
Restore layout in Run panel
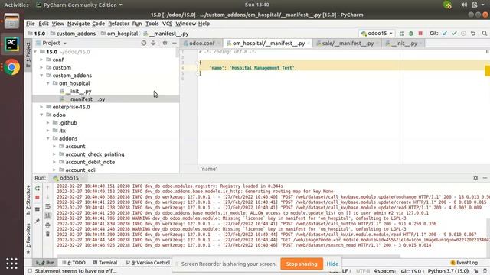38,209
